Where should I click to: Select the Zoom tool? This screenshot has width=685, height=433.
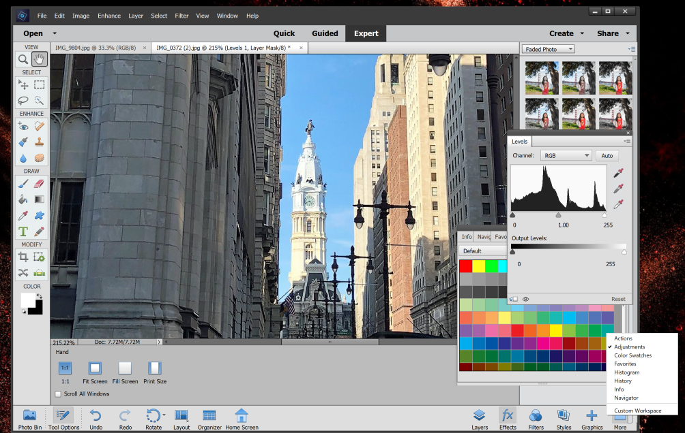pyautogui.click(x=23, y=59)
